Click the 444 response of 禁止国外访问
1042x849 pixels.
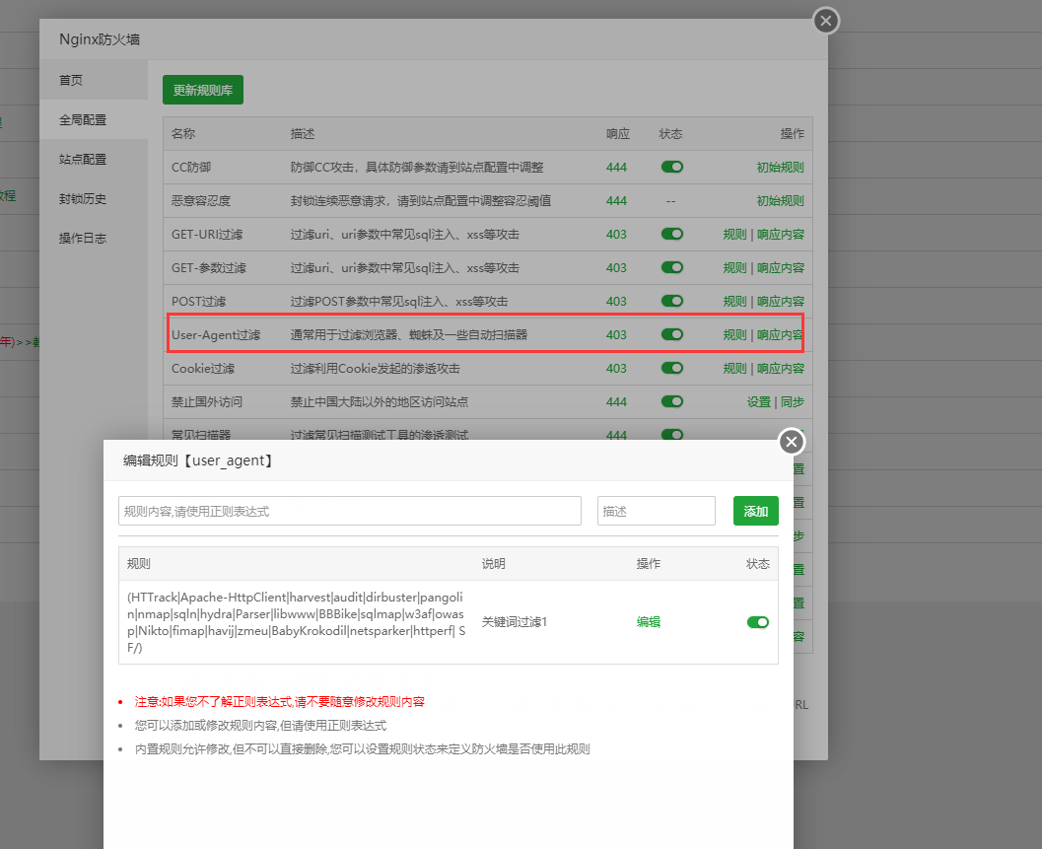coord(616,401)
